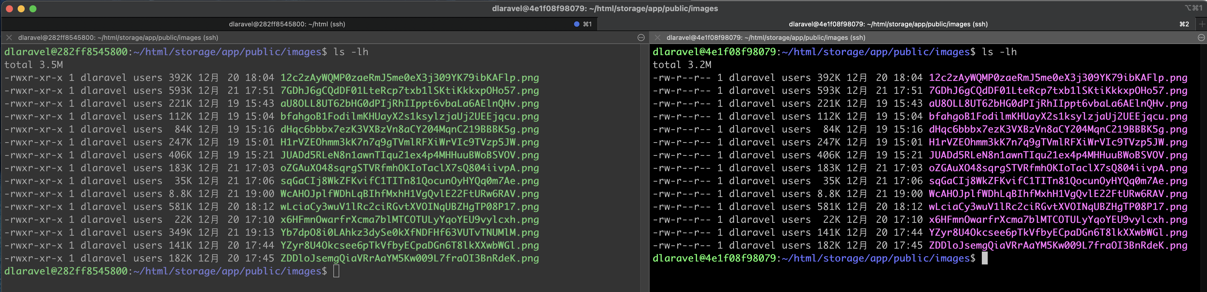Click H1rVZEOhmm3kK7n7q9gTVmlRFXiWrVIc9TVzp5JW.png in left pane
This screenshot has width=1207, height=292.
click(x=409, y=142)
